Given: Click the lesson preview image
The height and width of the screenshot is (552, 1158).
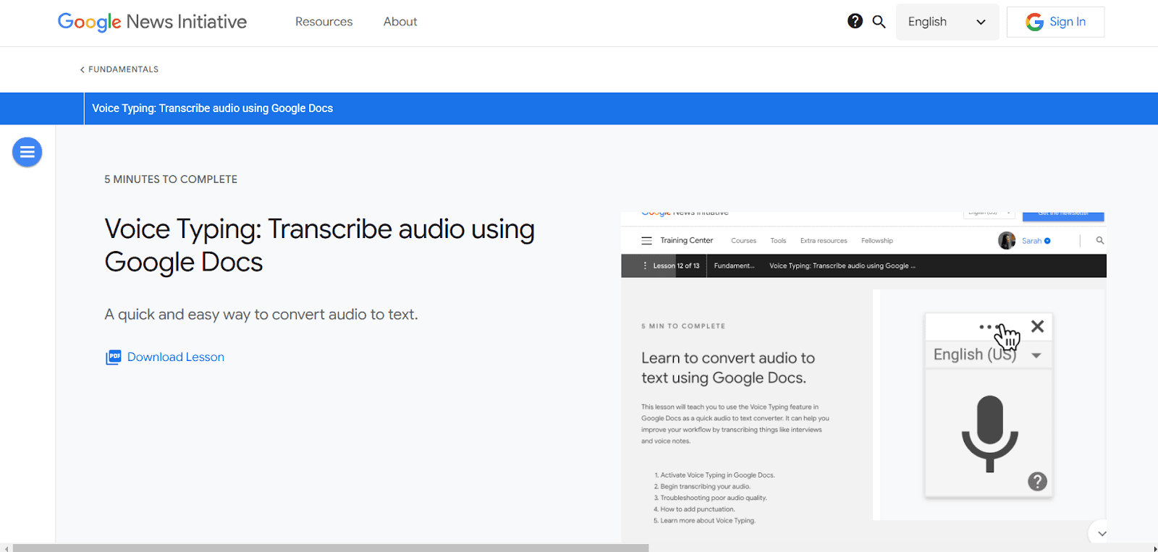Looking at the screenshot, I should (863, 376).
